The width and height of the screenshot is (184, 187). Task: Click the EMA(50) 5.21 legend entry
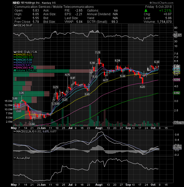click(23, 55)
